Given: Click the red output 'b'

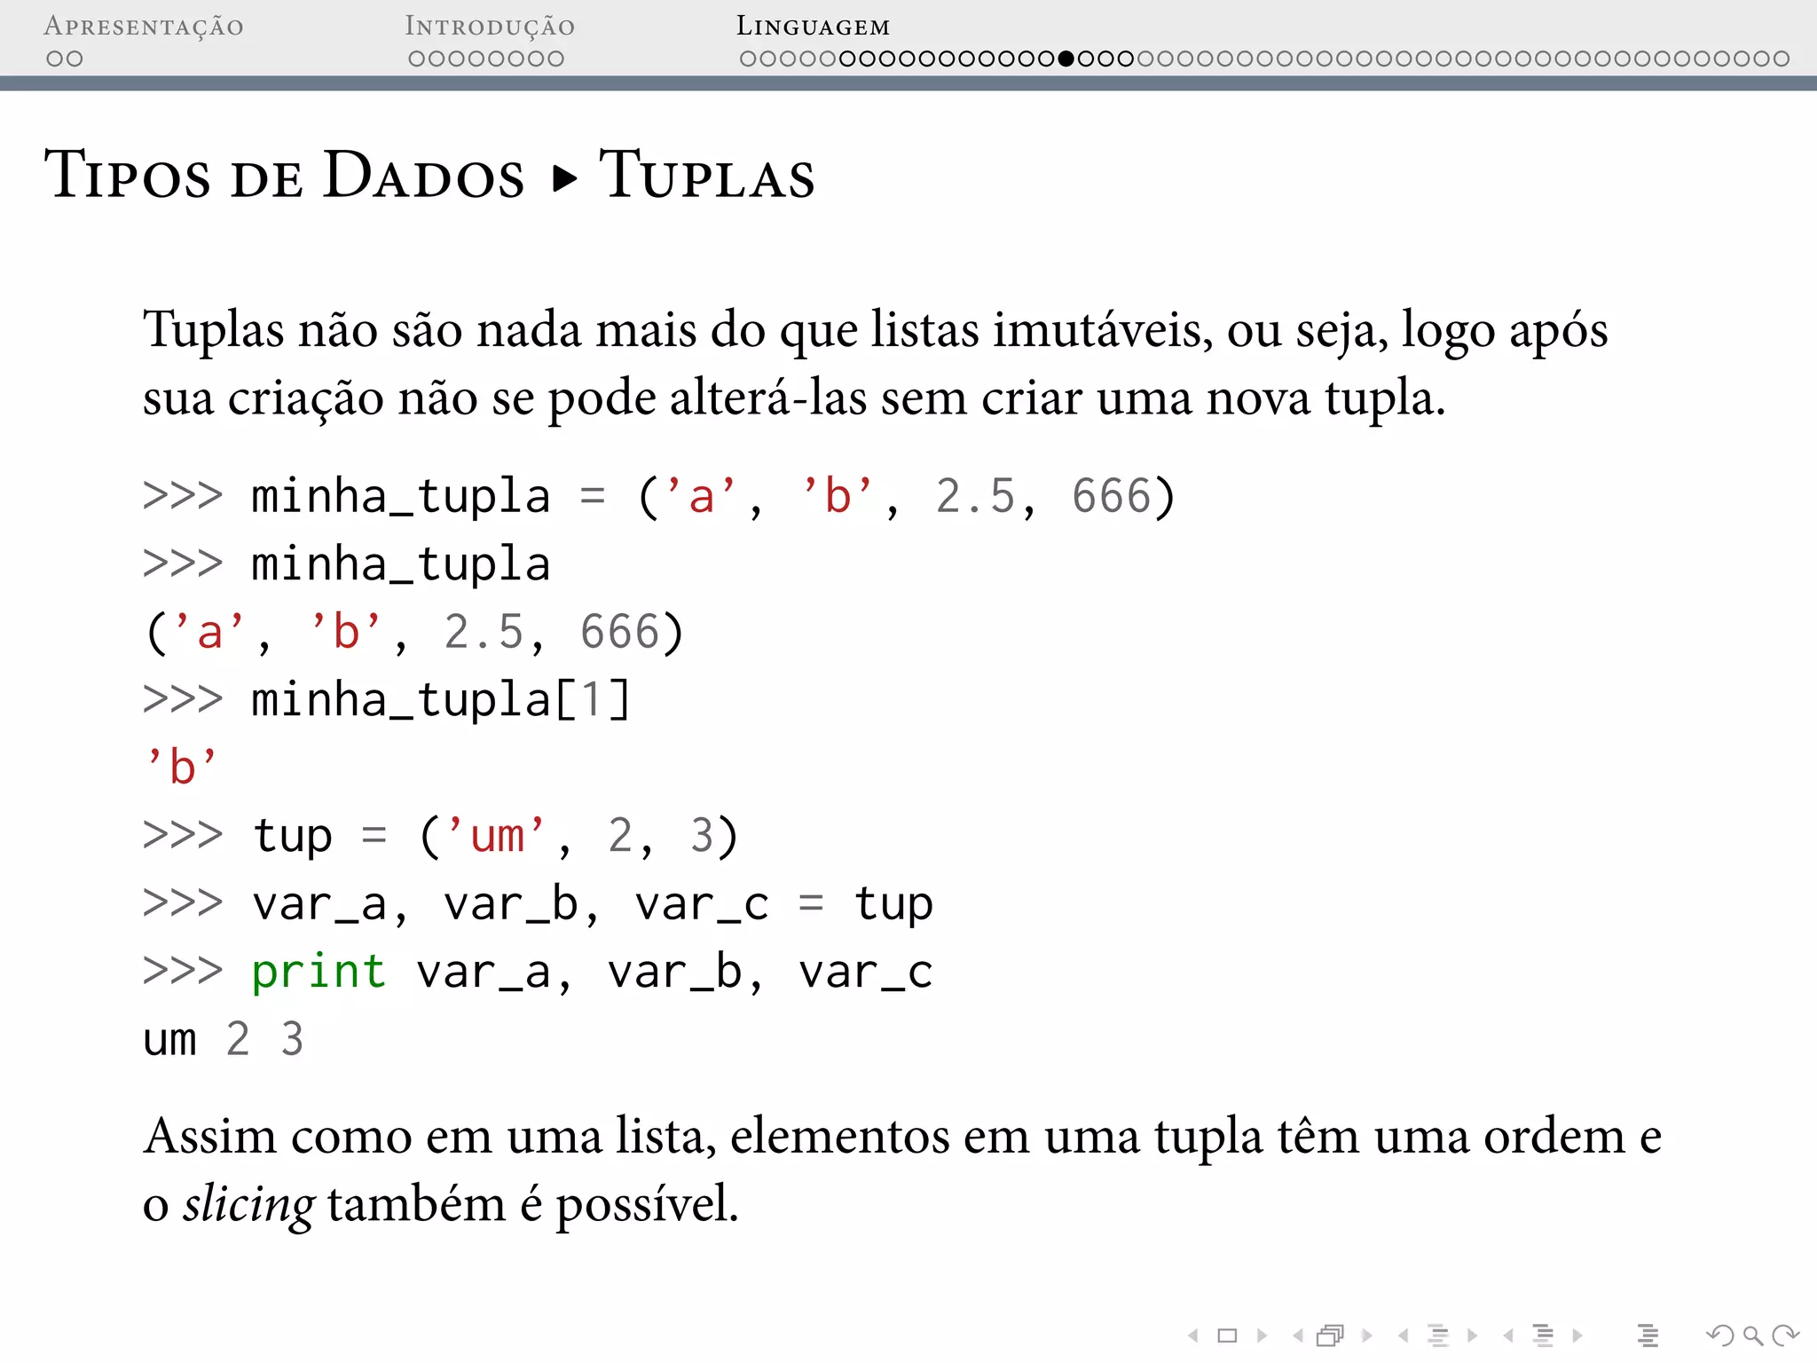Looking at the screenshot, I should [x=181, y=767].
